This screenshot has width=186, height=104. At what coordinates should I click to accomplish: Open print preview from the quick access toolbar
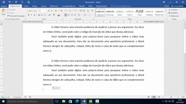point(28,2)
